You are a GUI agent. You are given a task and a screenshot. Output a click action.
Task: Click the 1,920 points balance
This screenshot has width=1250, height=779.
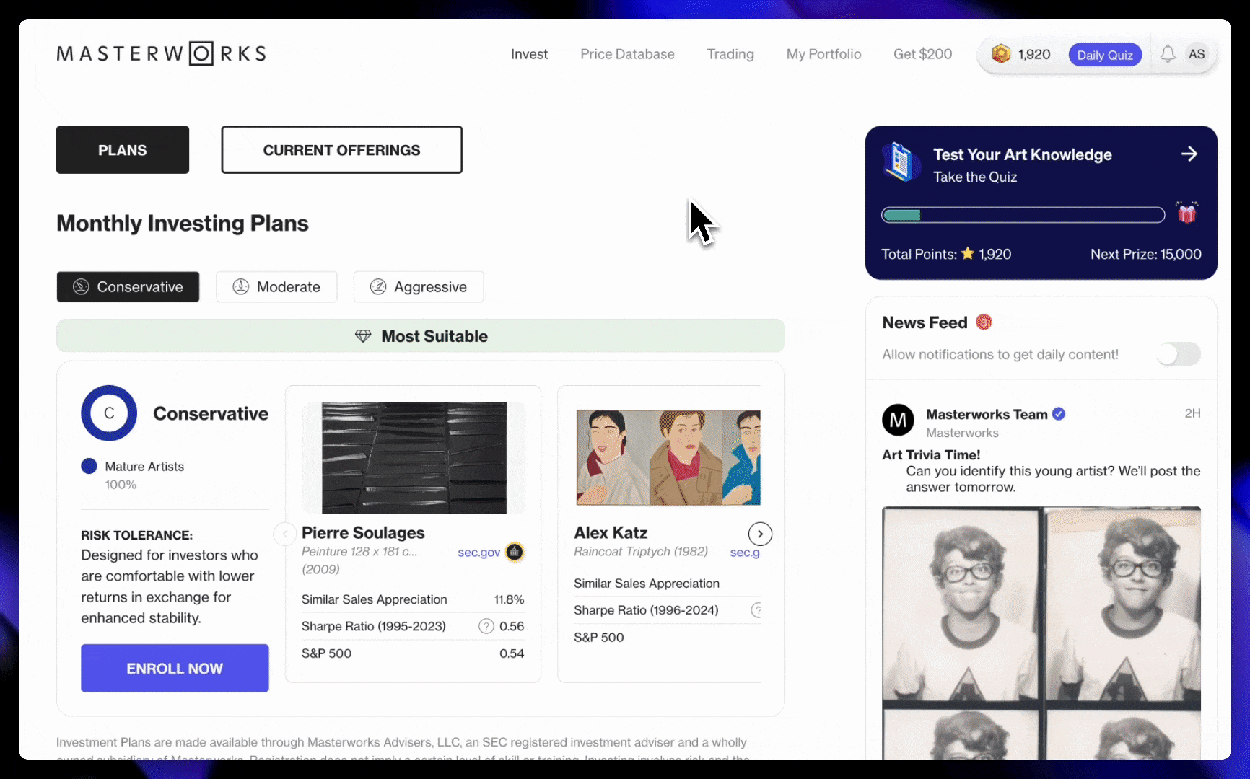click(x=1033, y=54)
